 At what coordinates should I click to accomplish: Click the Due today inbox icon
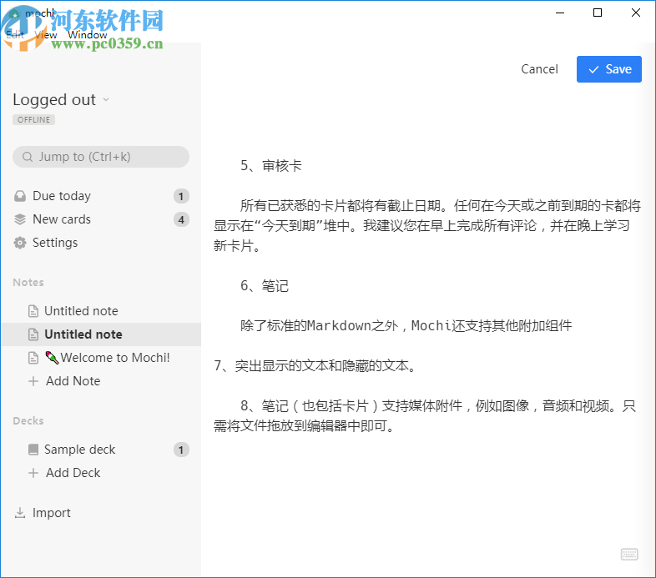20,196
